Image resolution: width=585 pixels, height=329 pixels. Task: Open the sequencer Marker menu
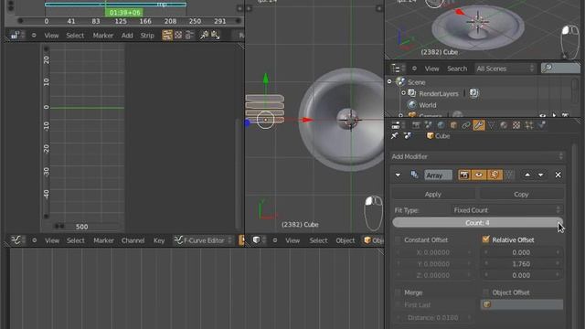pos(103,36)
